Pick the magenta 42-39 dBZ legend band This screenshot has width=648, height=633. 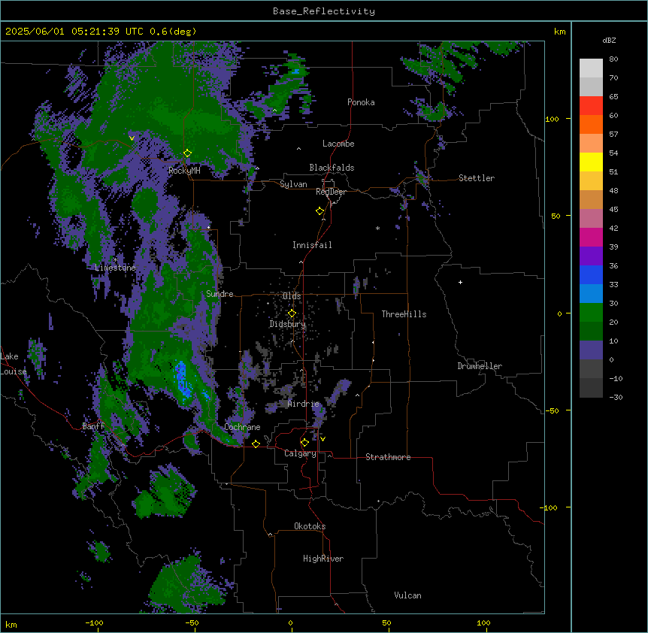(x=591, y=237)
